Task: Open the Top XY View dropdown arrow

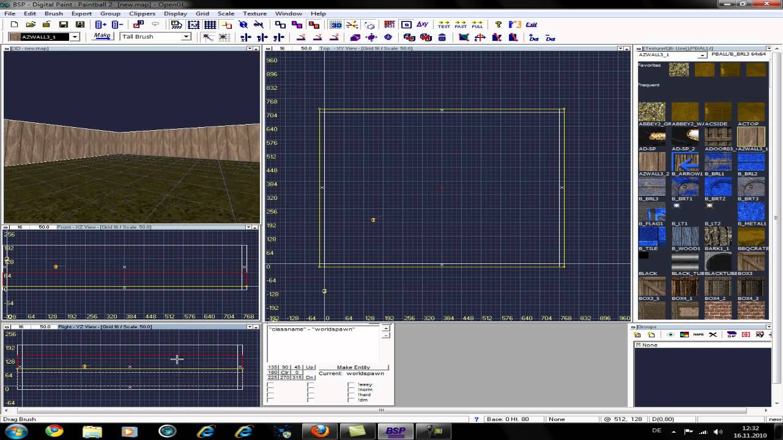Action: pyautogui.click(x=620, y=48)
